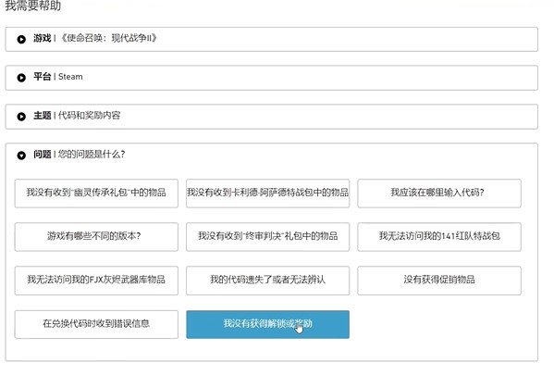The width and height of the screenshot is (554, 375).
Task: Click the 问题 您的问题是什么? header
Action: pyautogui.click(x=80, y=155)
